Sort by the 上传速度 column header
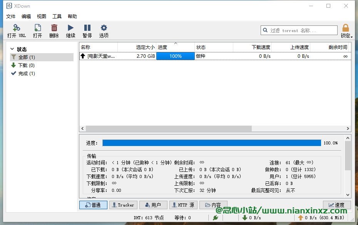The height and width of the screenshot is (225, 358). point(291,47)
